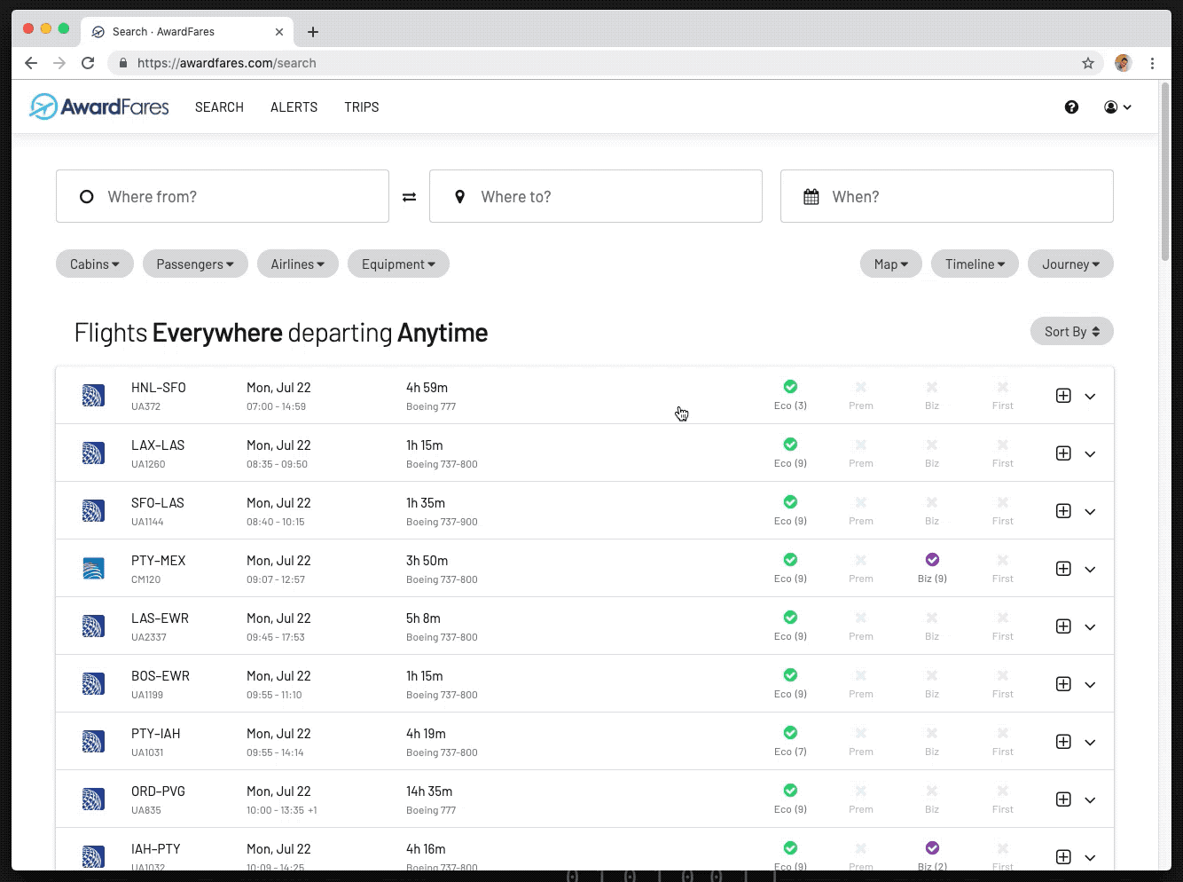Screen dimensions: 1183x882
Task: Click the HNL-SFO route text
Action: (159, 388)
